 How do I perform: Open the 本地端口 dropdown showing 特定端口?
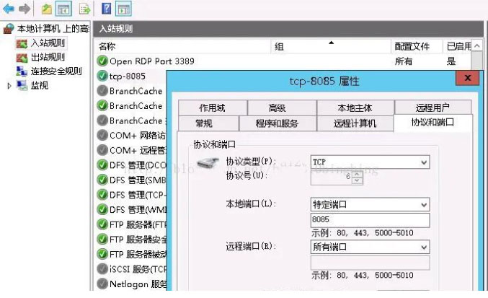click(369, 205)
